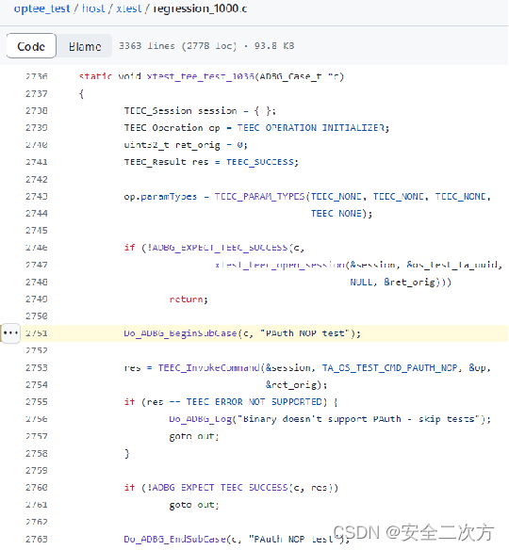The height and width of the screenshot is (550, 509).
Task: Click the xtest_tee_test_1036 function name
Action: click(201, 76)
